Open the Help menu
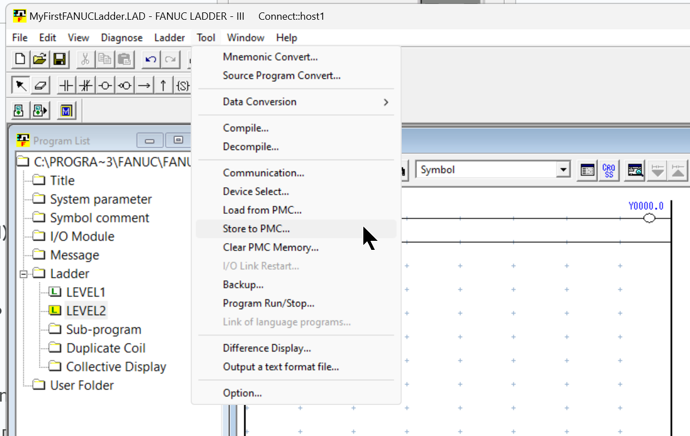The image size is (690, 436). click(287, 38)
